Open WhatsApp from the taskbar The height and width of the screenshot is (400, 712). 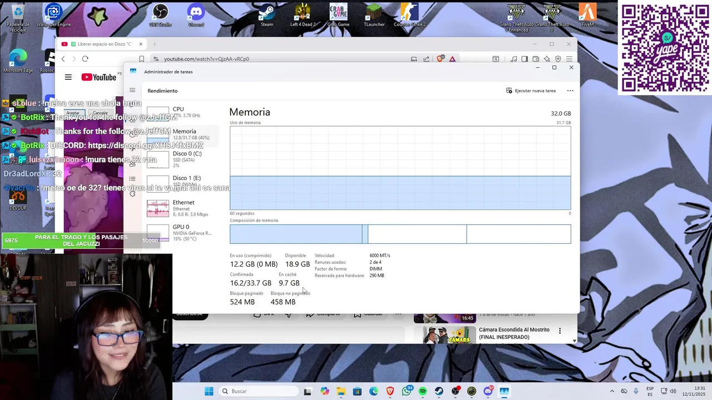[x=407, y=391]
